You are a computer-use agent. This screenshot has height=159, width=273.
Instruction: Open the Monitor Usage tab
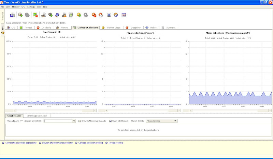click(112, 28)
